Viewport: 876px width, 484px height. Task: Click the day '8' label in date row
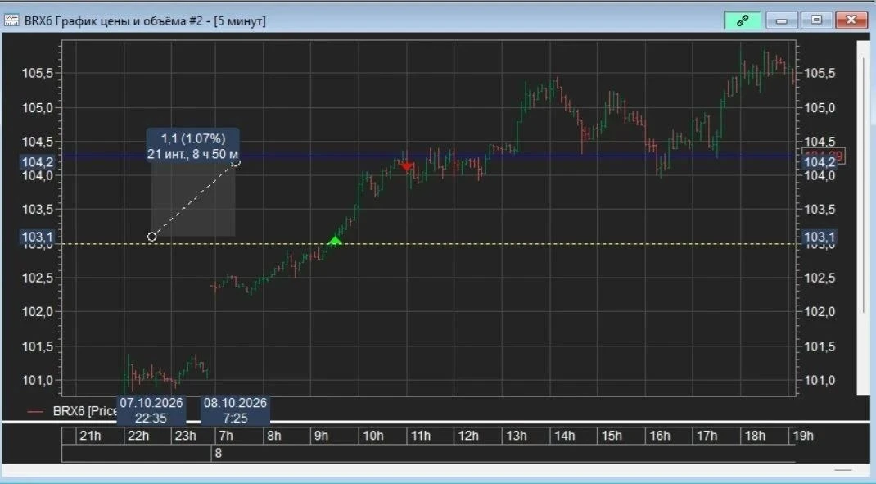coord(219,453)
